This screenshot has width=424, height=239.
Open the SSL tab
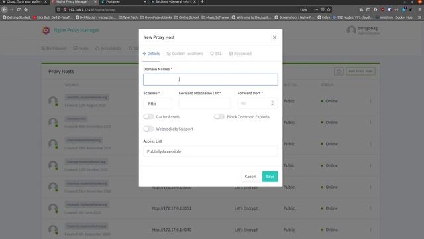(216, 54)
